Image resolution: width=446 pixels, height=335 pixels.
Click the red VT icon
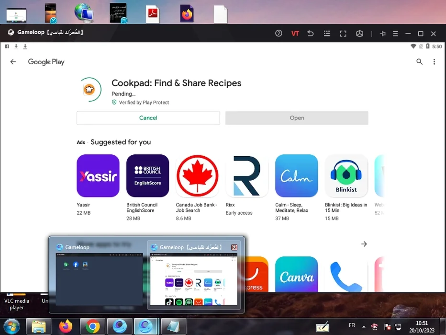295,34
